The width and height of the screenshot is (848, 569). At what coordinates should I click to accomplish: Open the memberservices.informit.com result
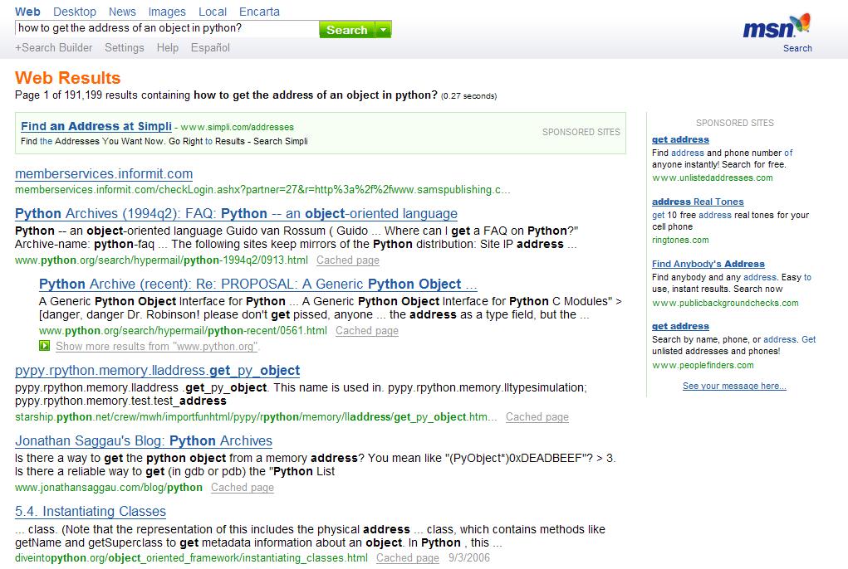104,174
